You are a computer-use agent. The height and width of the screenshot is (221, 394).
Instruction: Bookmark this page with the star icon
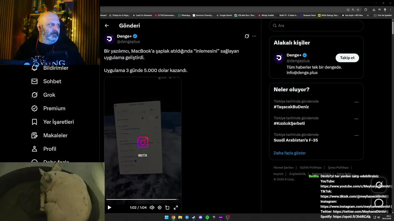point(358,10)
